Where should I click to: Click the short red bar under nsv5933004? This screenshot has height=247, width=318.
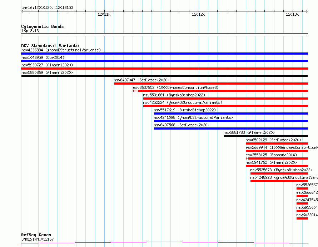(x=302, y=211)
